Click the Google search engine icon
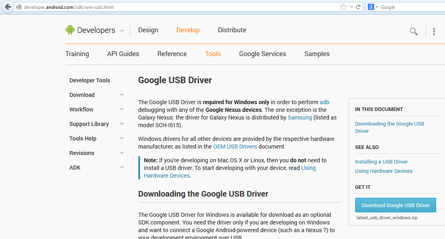 coord(371,7)
